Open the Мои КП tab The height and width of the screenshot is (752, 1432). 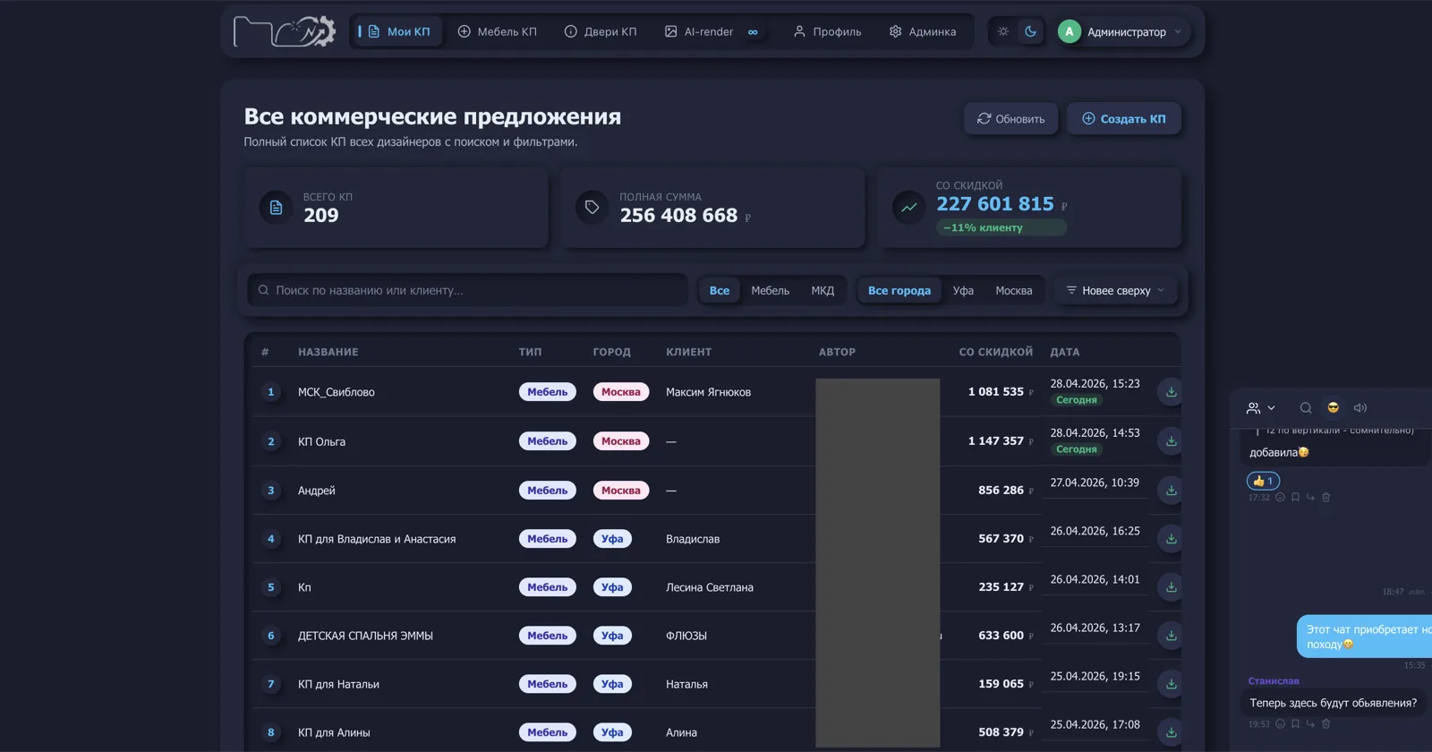pyautogui.click(x=398, y=31)
